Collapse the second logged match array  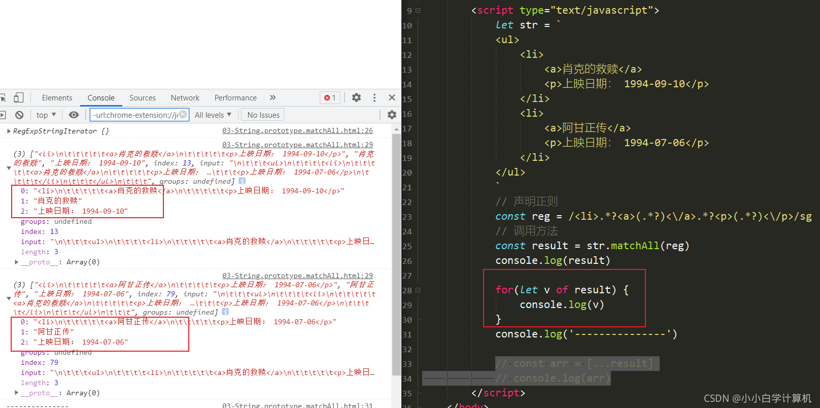point(9,298)
